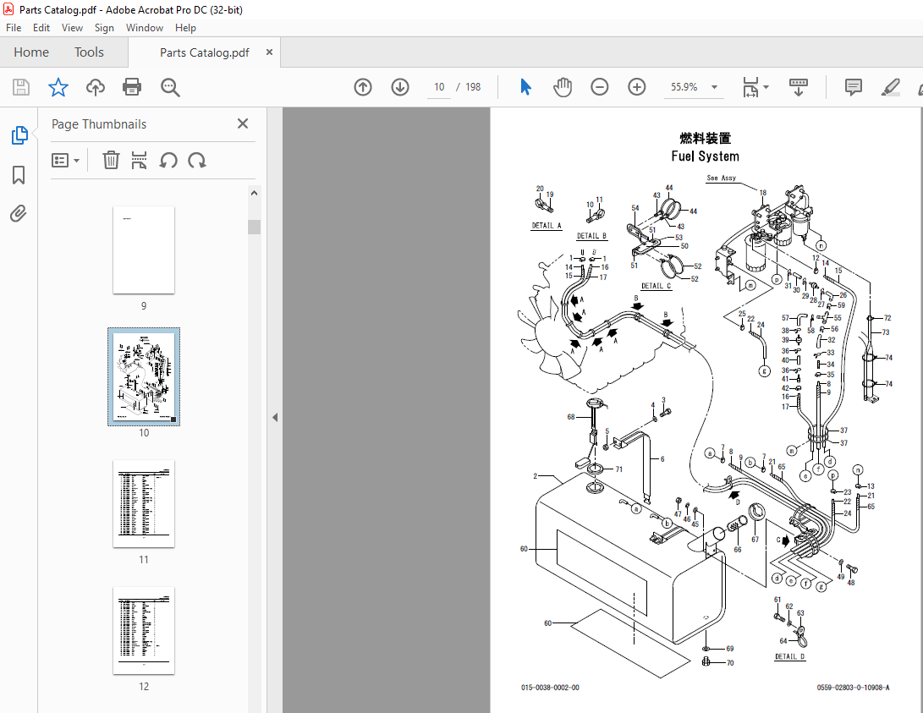Delete selected page thumbnail

(x=111, y=160)
